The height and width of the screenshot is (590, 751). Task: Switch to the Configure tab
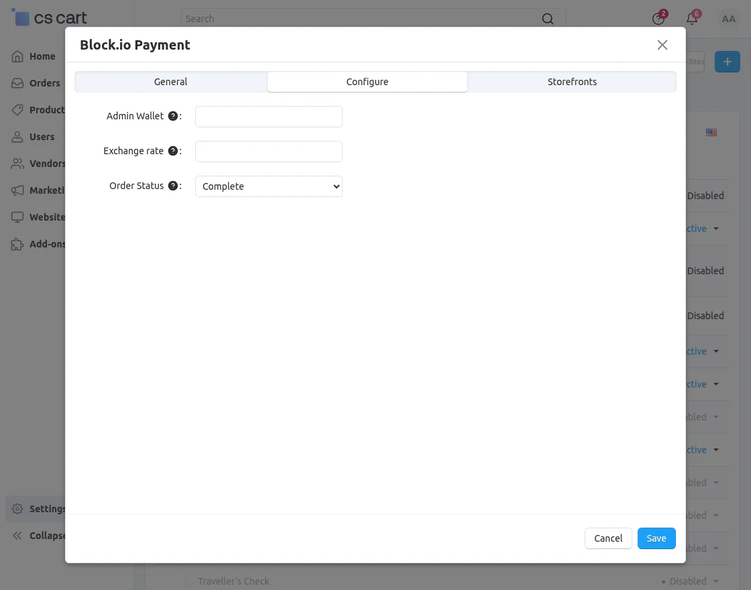coord(367,82)
